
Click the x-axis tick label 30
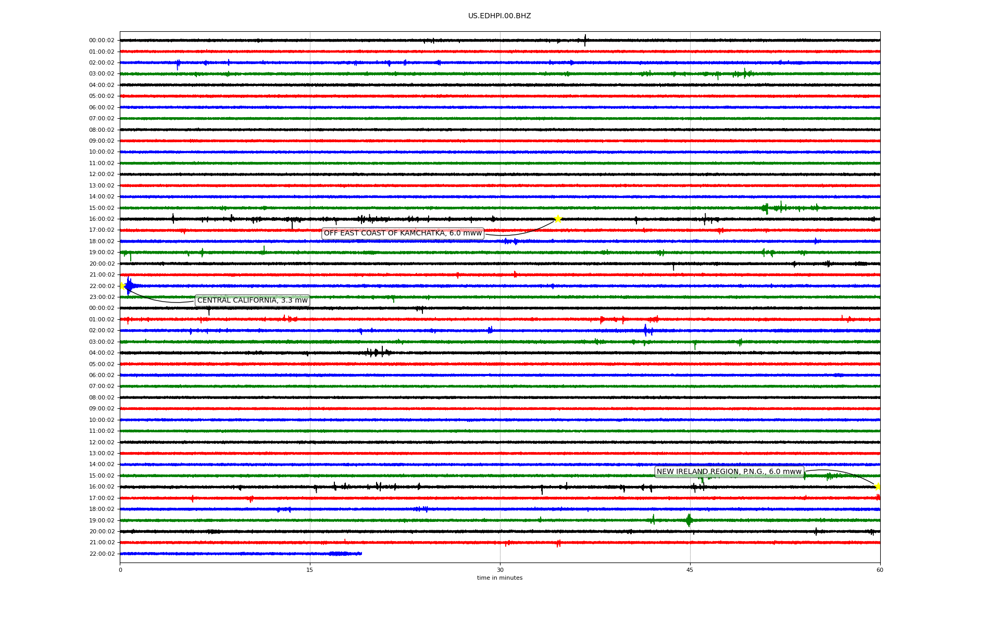click(x=500, y=570)
